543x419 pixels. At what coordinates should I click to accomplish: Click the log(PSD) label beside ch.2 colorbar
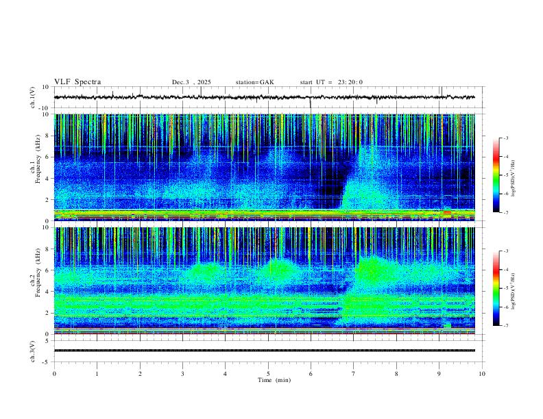(514, 291)
